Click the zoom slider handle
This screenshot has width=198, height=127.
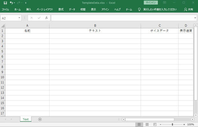172,124
